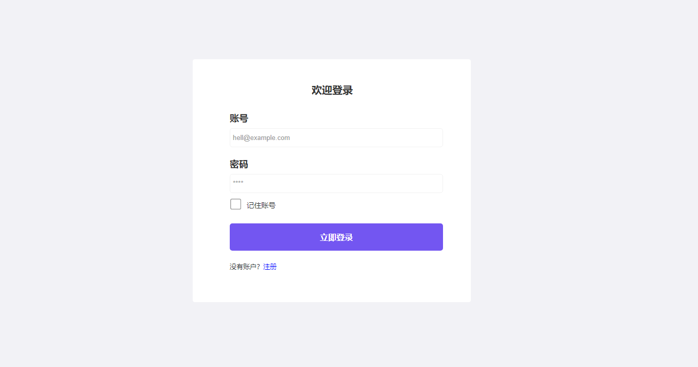Select the email account text box

[336, 138]
